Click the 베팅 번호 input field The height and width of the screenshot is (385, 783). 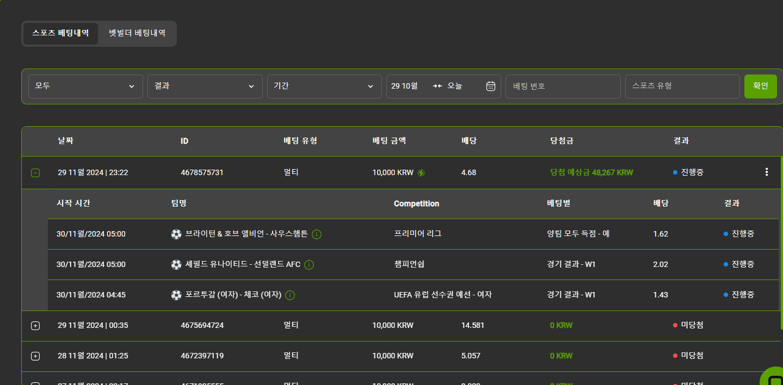(563, 86)
